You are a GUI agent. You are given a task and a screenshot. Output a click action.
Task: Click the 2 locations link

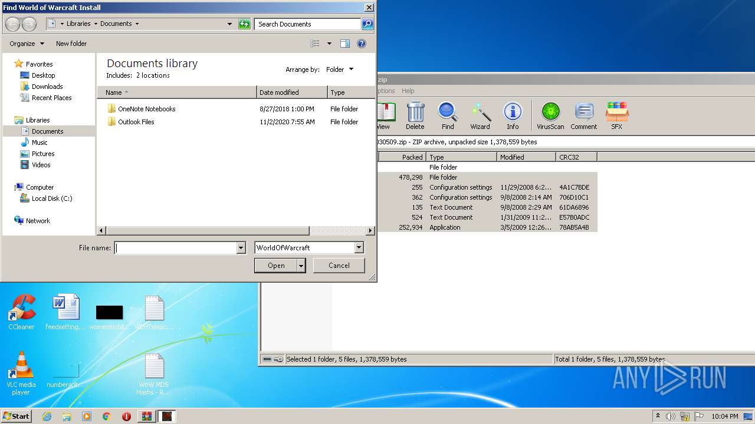point(153,75)
